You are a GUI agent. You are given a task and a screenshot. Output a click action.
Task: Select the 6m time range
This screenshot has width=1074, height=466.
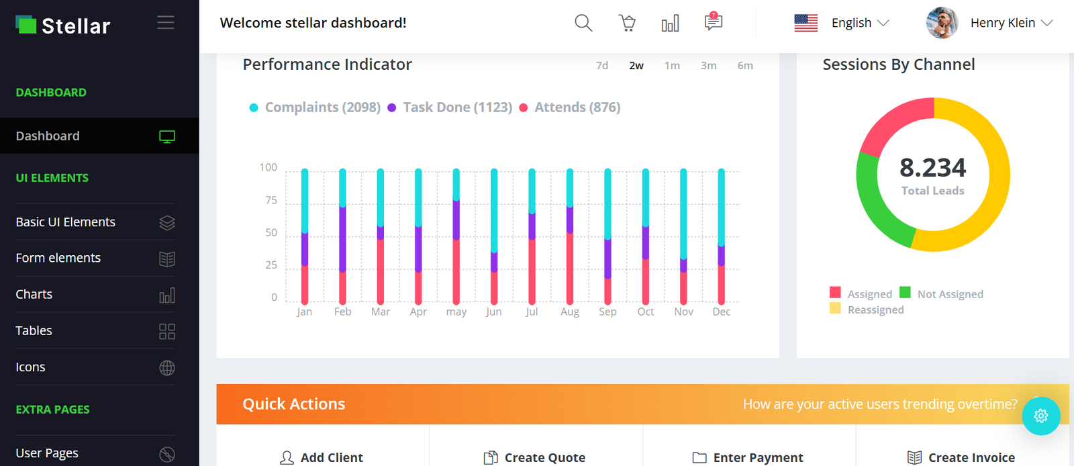tap(745, 66)
